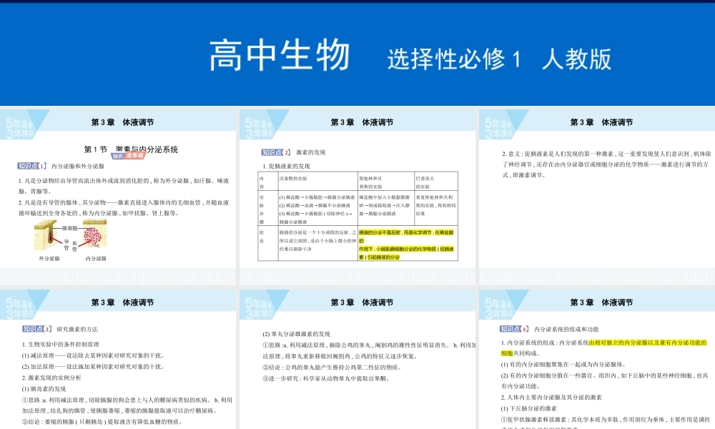The height and width of the screenshot is (429, 715).
Task: Open the slide thumbnail about 睾丸分泌雄激素的发现
Action: coord(357,359)
